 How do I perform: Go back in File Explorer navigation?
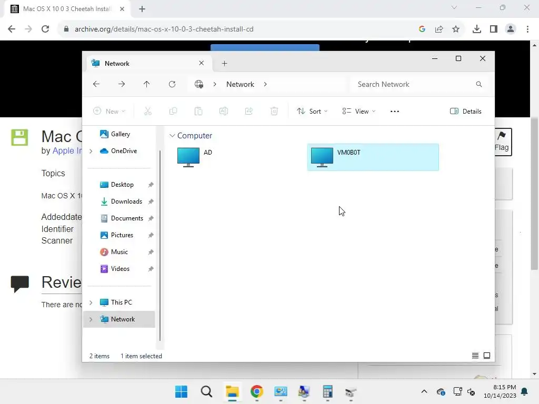(96, 84)
